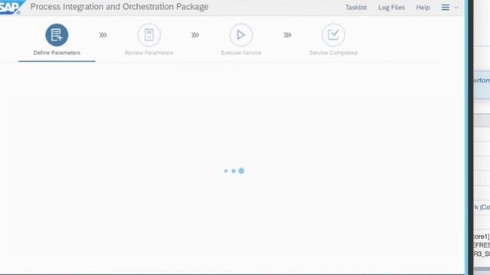Select the Define Parameters step label

pos(57,53)
